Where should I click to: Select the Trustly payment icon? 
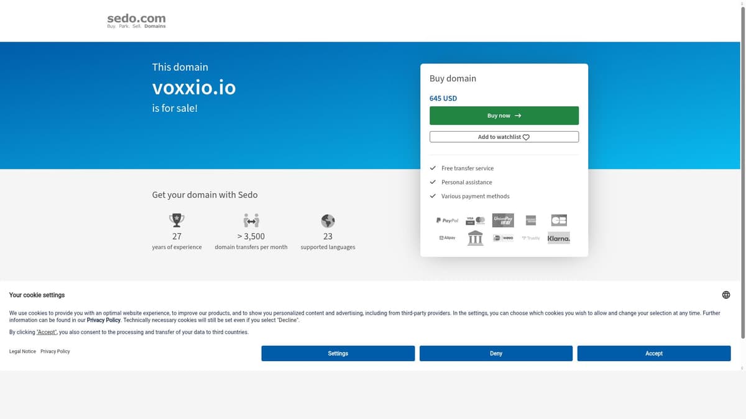point(530,238)
